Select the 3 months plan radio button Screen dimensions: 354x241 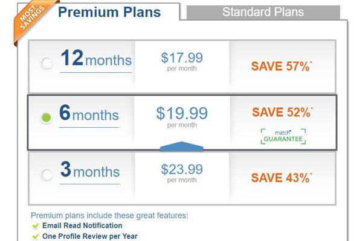[47, 174]
